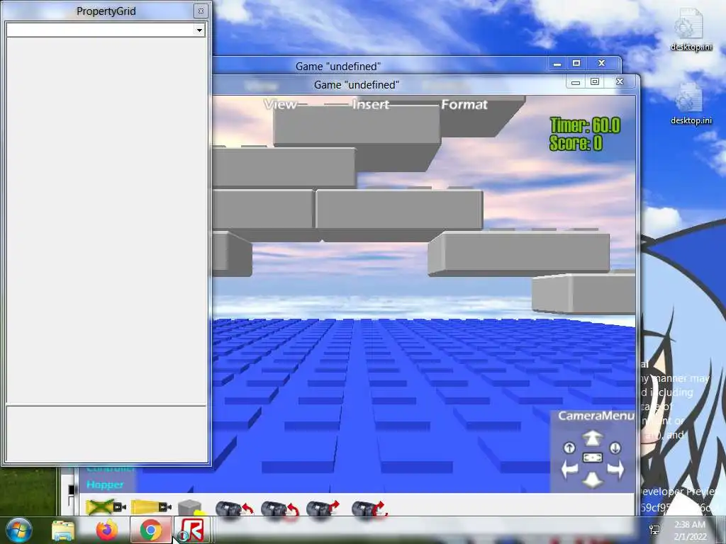Click the green Score: 0 readout
This screenshot has width=726, height=544.
[x=576, y=143]
